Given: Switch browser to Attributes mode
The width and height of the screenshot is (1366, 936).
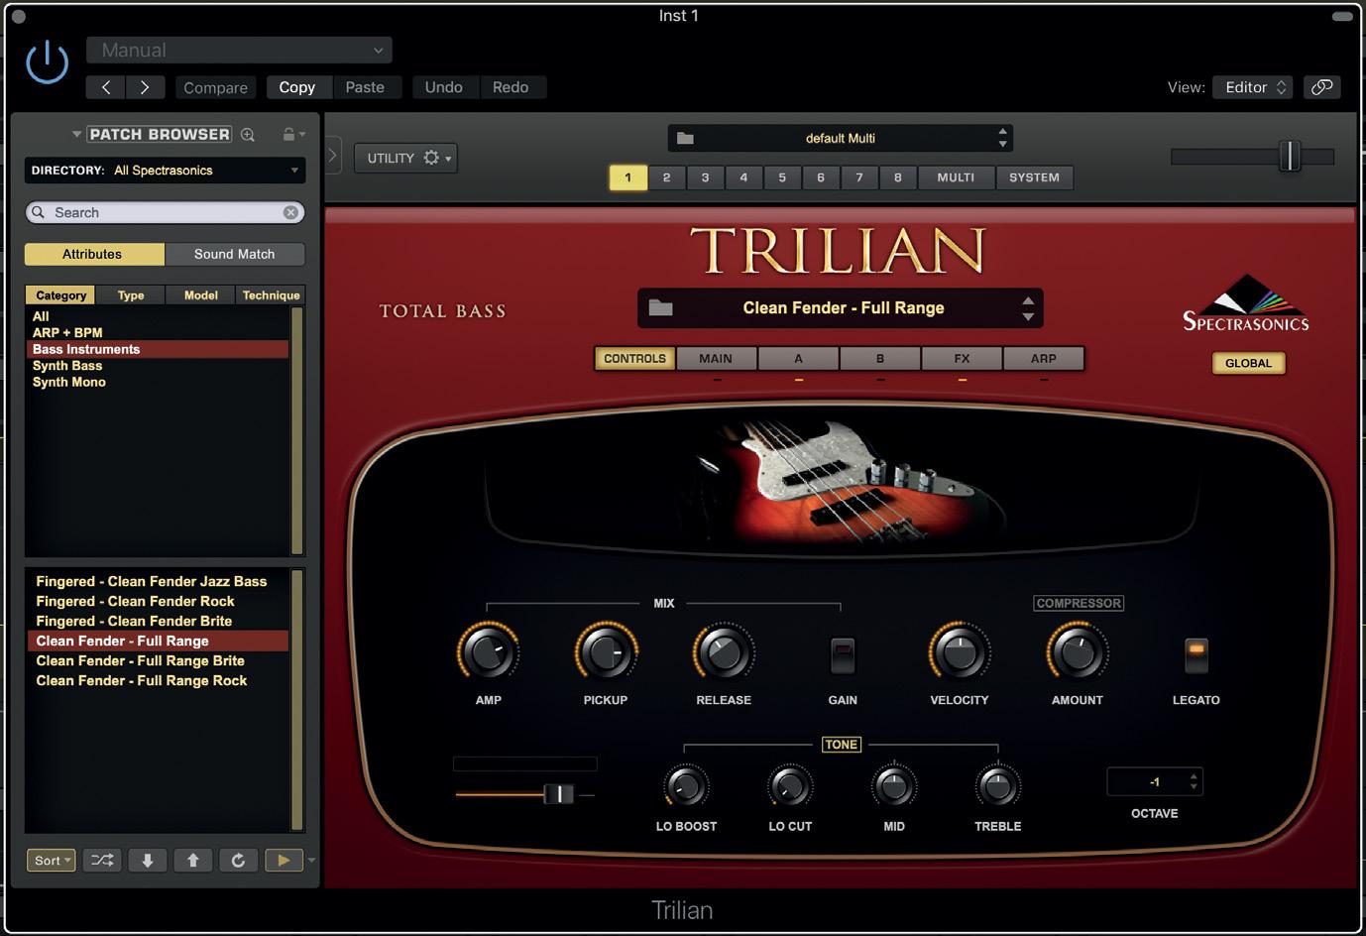Looking at the screenshot, I should point(94,254).
